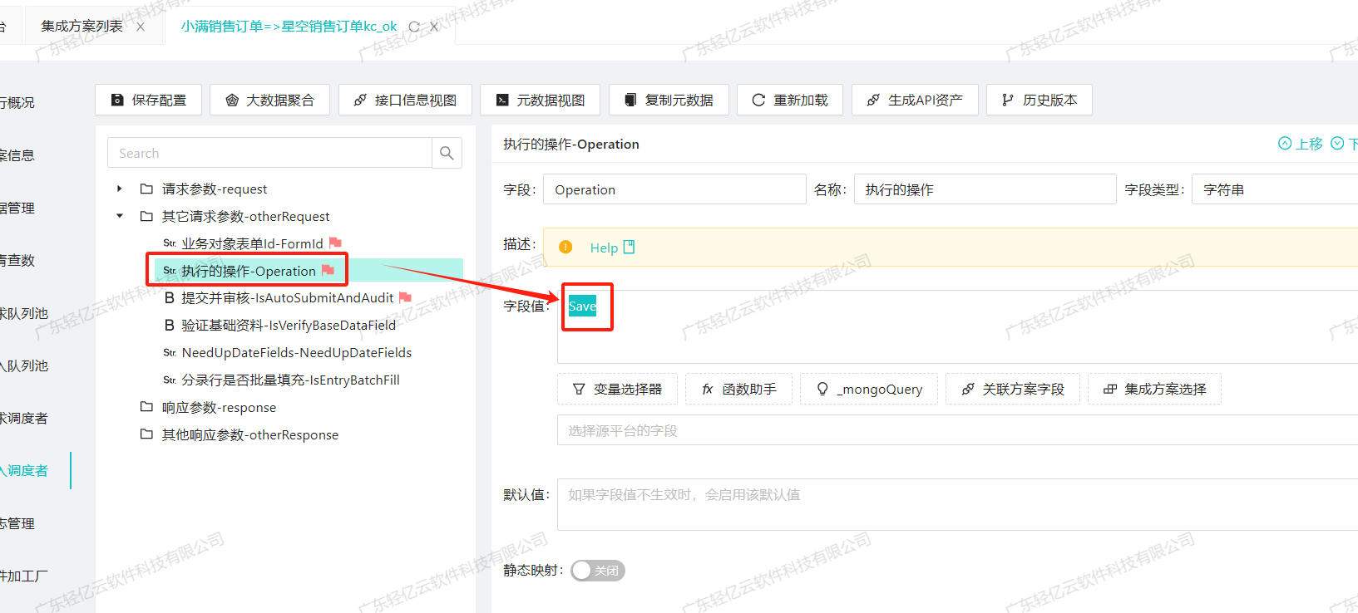Open 历史版本 version history
Image resolution: width=1358 pixels, height=613 pixels.
(x=1039, y=100)
